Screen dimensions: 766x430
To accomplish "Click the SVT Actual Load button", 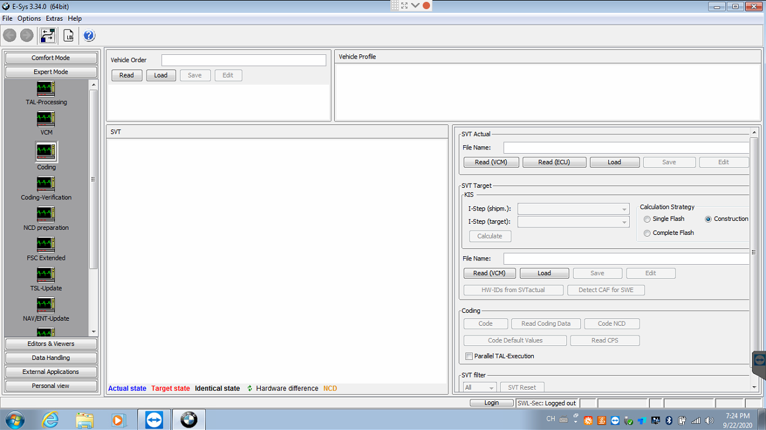I will (x=615, y=162).
